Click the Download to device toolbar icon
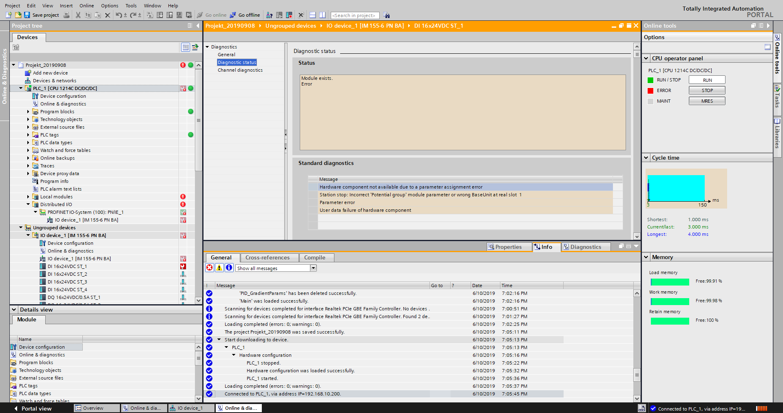Image resolution: width=783 pixels, height=413 pixels. (159, 15)
